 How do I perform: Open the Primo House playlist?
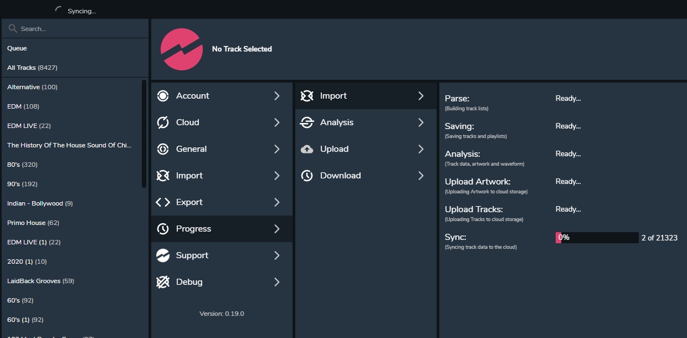(33, 223)
